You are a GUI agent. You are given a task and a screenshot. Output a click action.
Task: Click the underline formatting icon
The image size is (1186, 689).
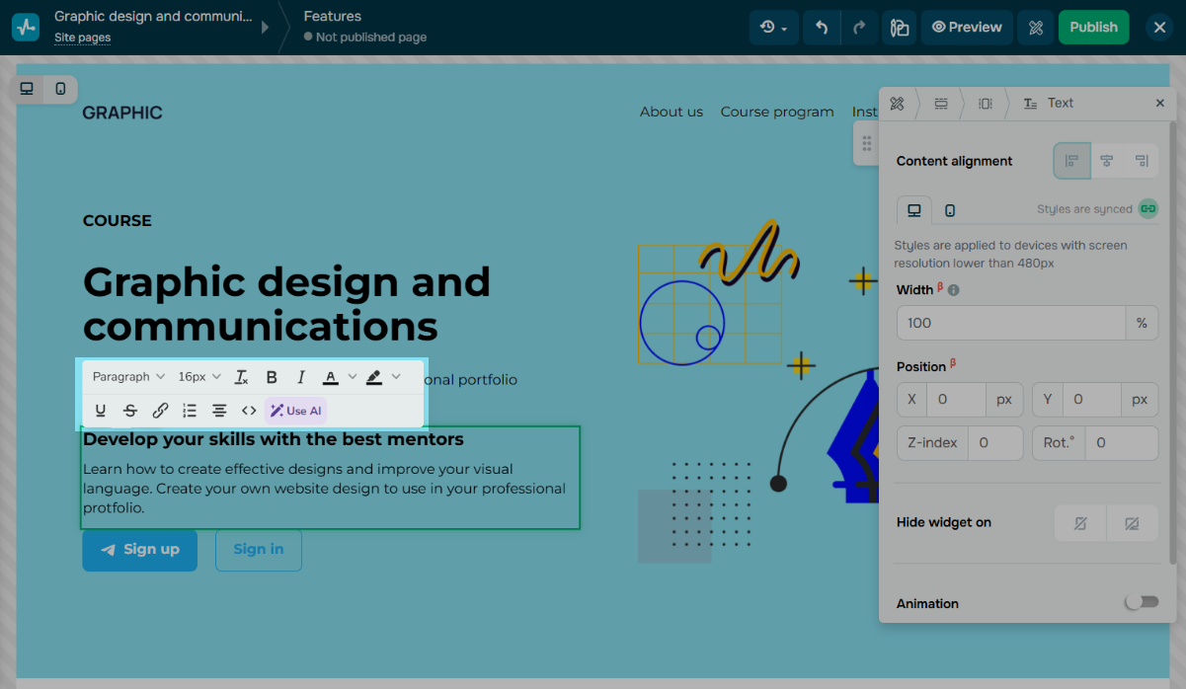pyautogui.click(x=101, y=411)
